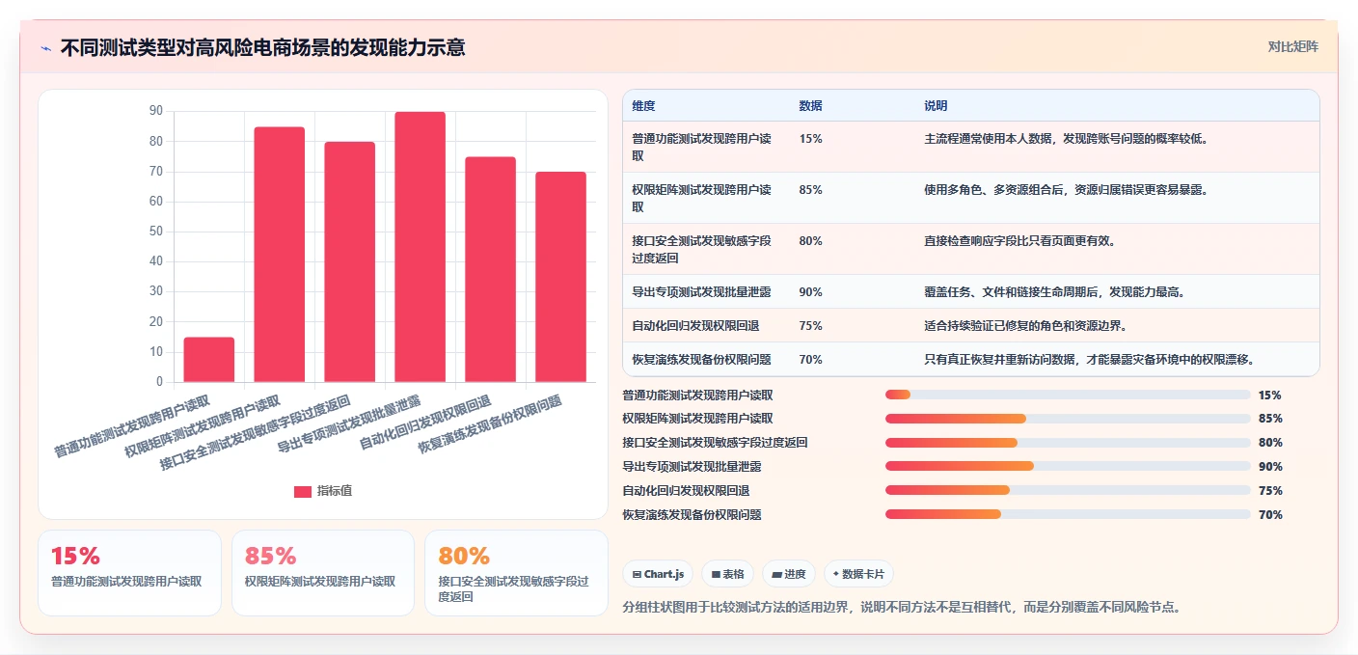This screenshot has width=1358, height=655.
Task: Click the 对比矩阵 label in the header
Action: click(x=1292, y=46)
